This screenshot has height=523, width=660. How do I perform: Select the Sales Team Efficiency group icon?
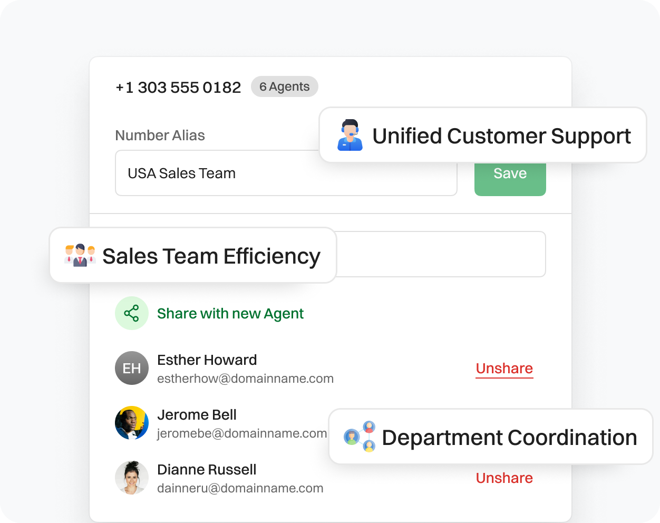tap(78, 256)
